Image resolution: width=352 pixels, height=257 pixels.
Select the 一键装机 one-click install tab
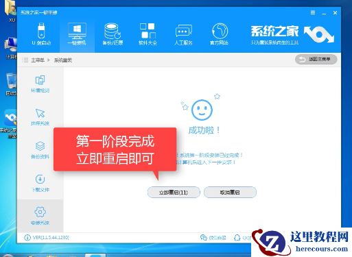[77, 34]
